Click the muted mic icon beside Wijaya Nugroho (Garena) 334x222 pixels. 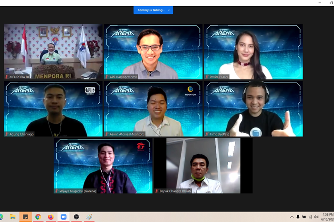tap(56, 191)
